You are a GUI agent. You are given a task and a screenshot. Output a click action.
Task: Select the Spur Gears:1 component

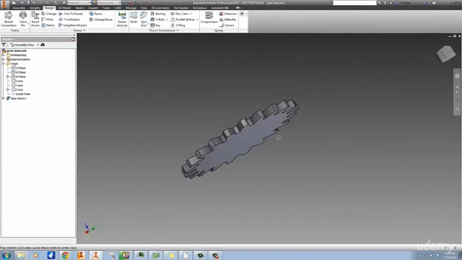(x=17, y=98)
